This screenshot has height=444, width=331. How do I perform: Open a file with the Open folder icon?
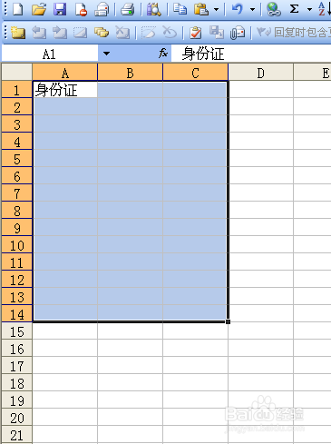point(39,9)
